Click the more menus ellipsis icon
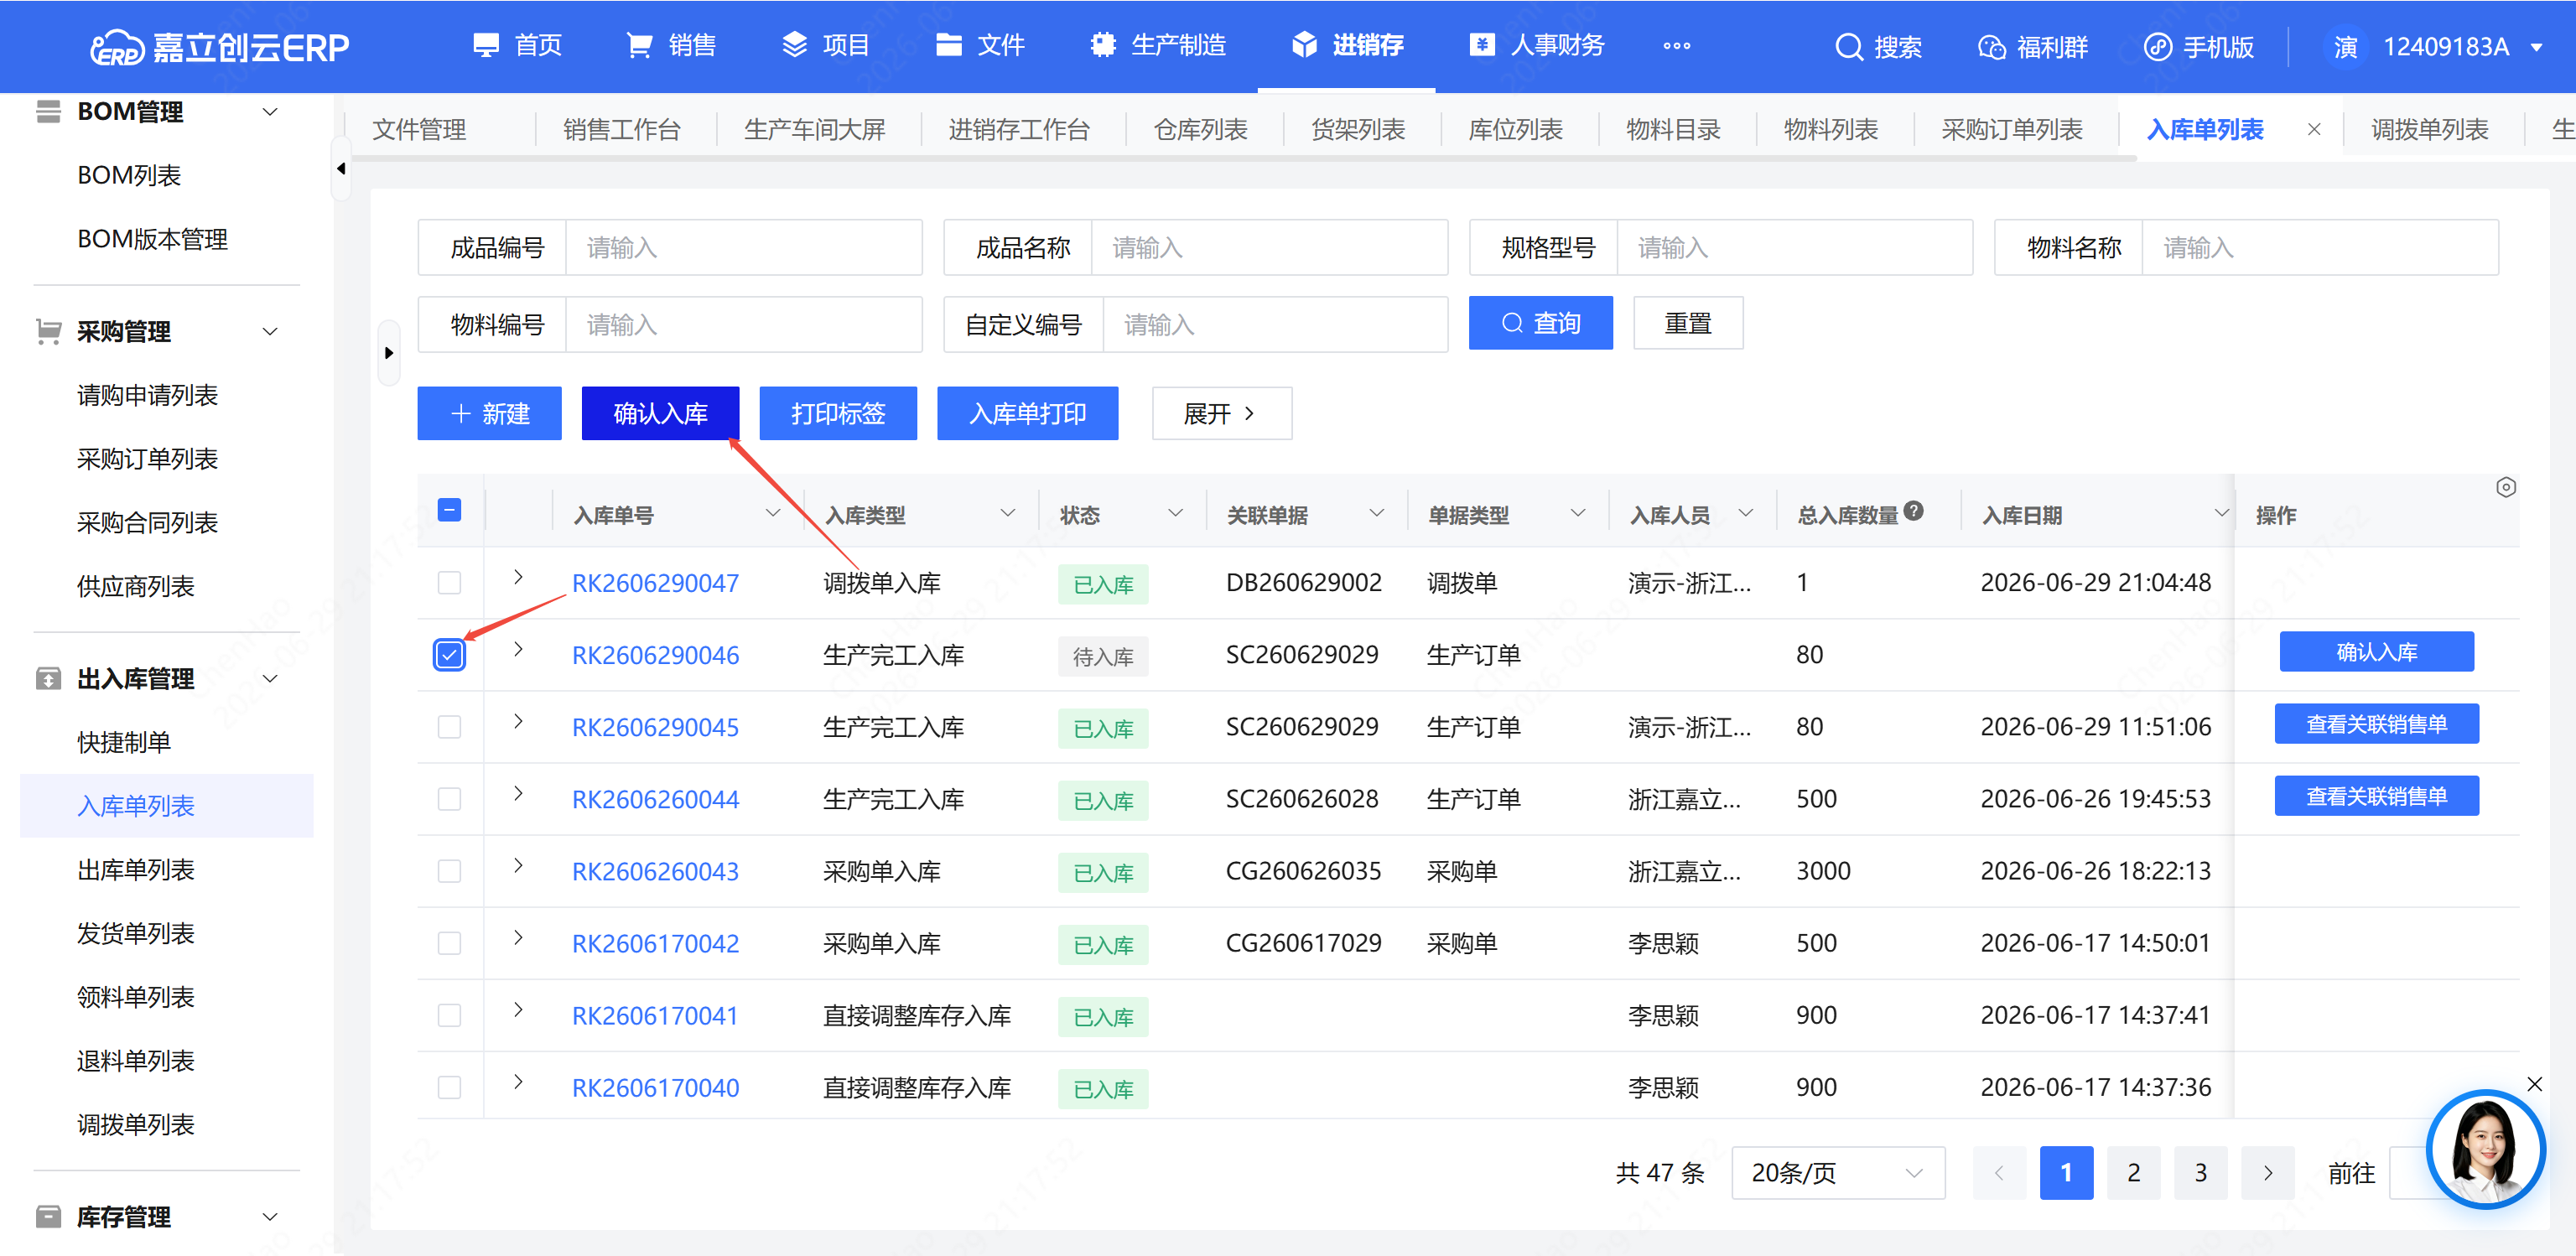 coord(1677,46)
